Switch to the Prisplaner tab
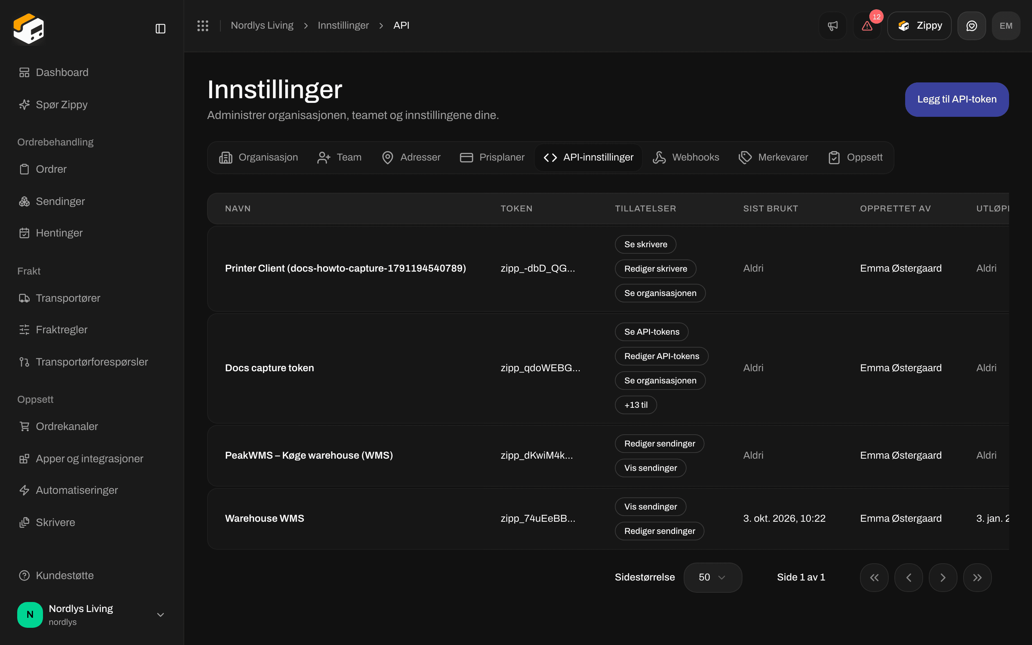 (492, 157)
